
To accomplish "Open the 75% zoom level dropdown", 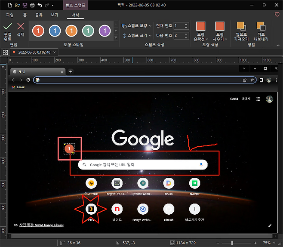I will click(274, 243).
